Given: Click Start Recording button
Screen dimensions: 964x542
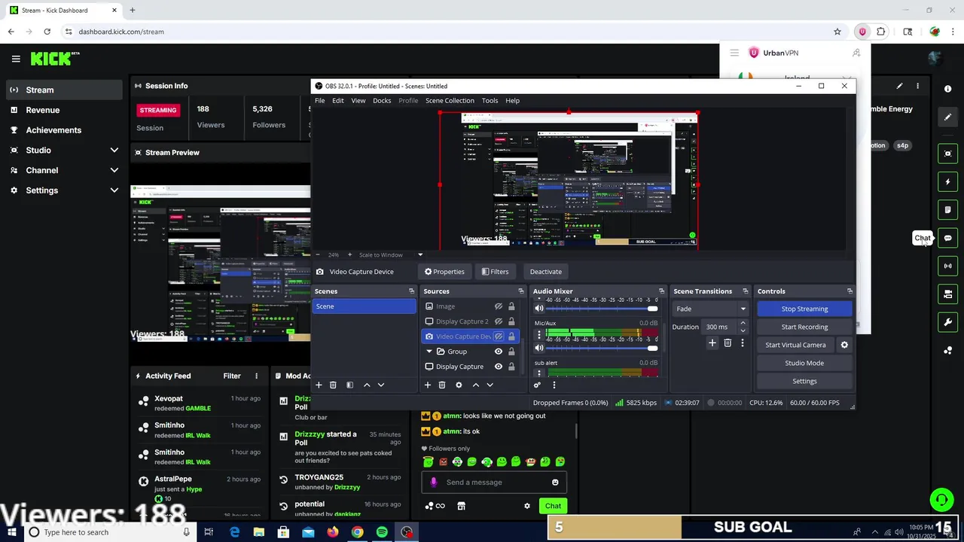Looking at the screenshot, I should (x=804, y=327).
